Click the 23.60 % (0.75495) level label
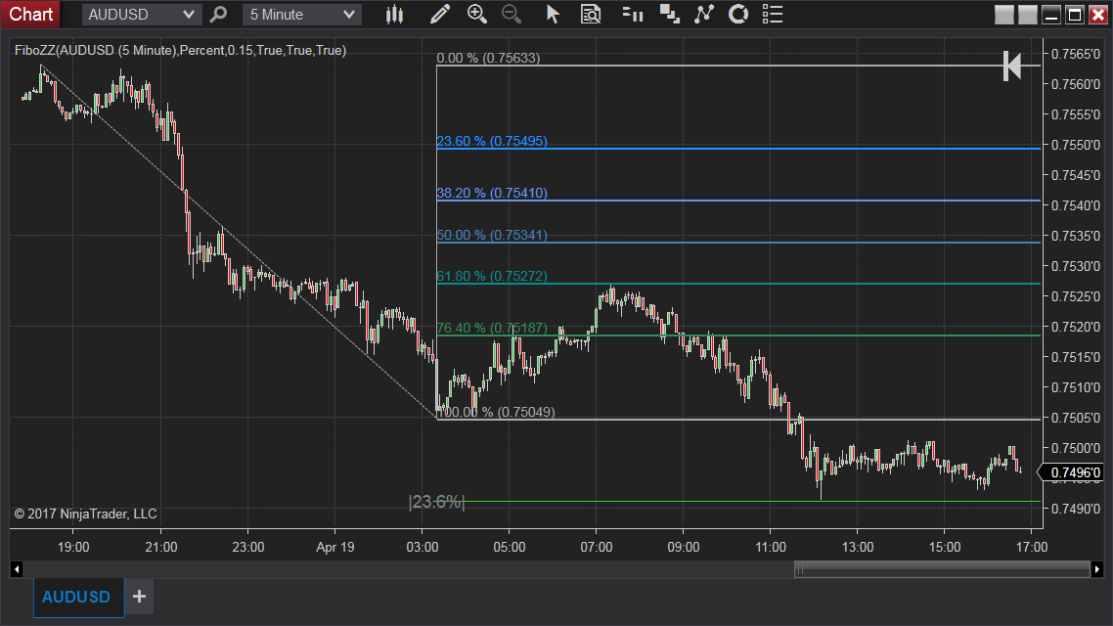The height and width of the screenshot is (626, 1113). point(492,141)
